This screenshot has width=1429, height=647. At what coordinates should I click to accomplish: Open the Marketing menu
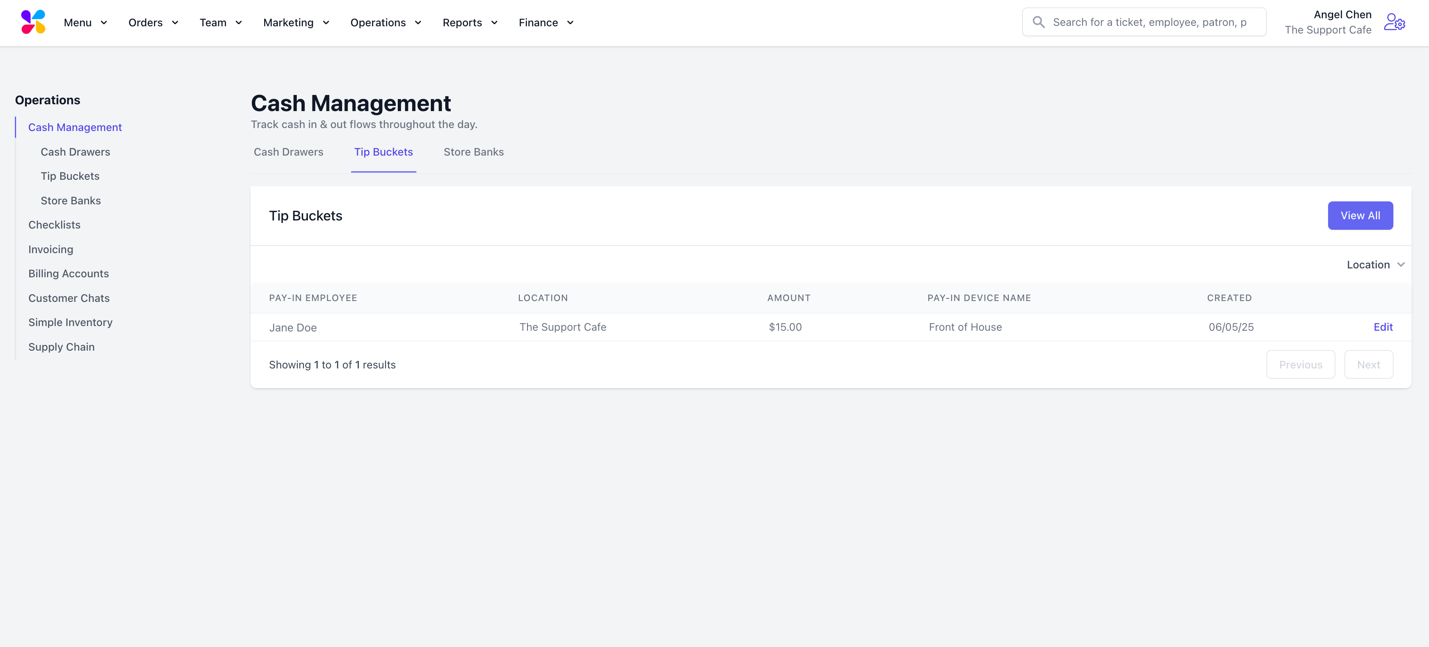coord(296,23)
